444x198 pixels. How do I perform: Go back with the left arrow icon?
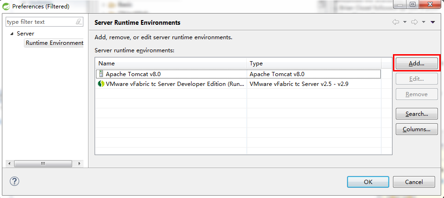tap(396, 22)
